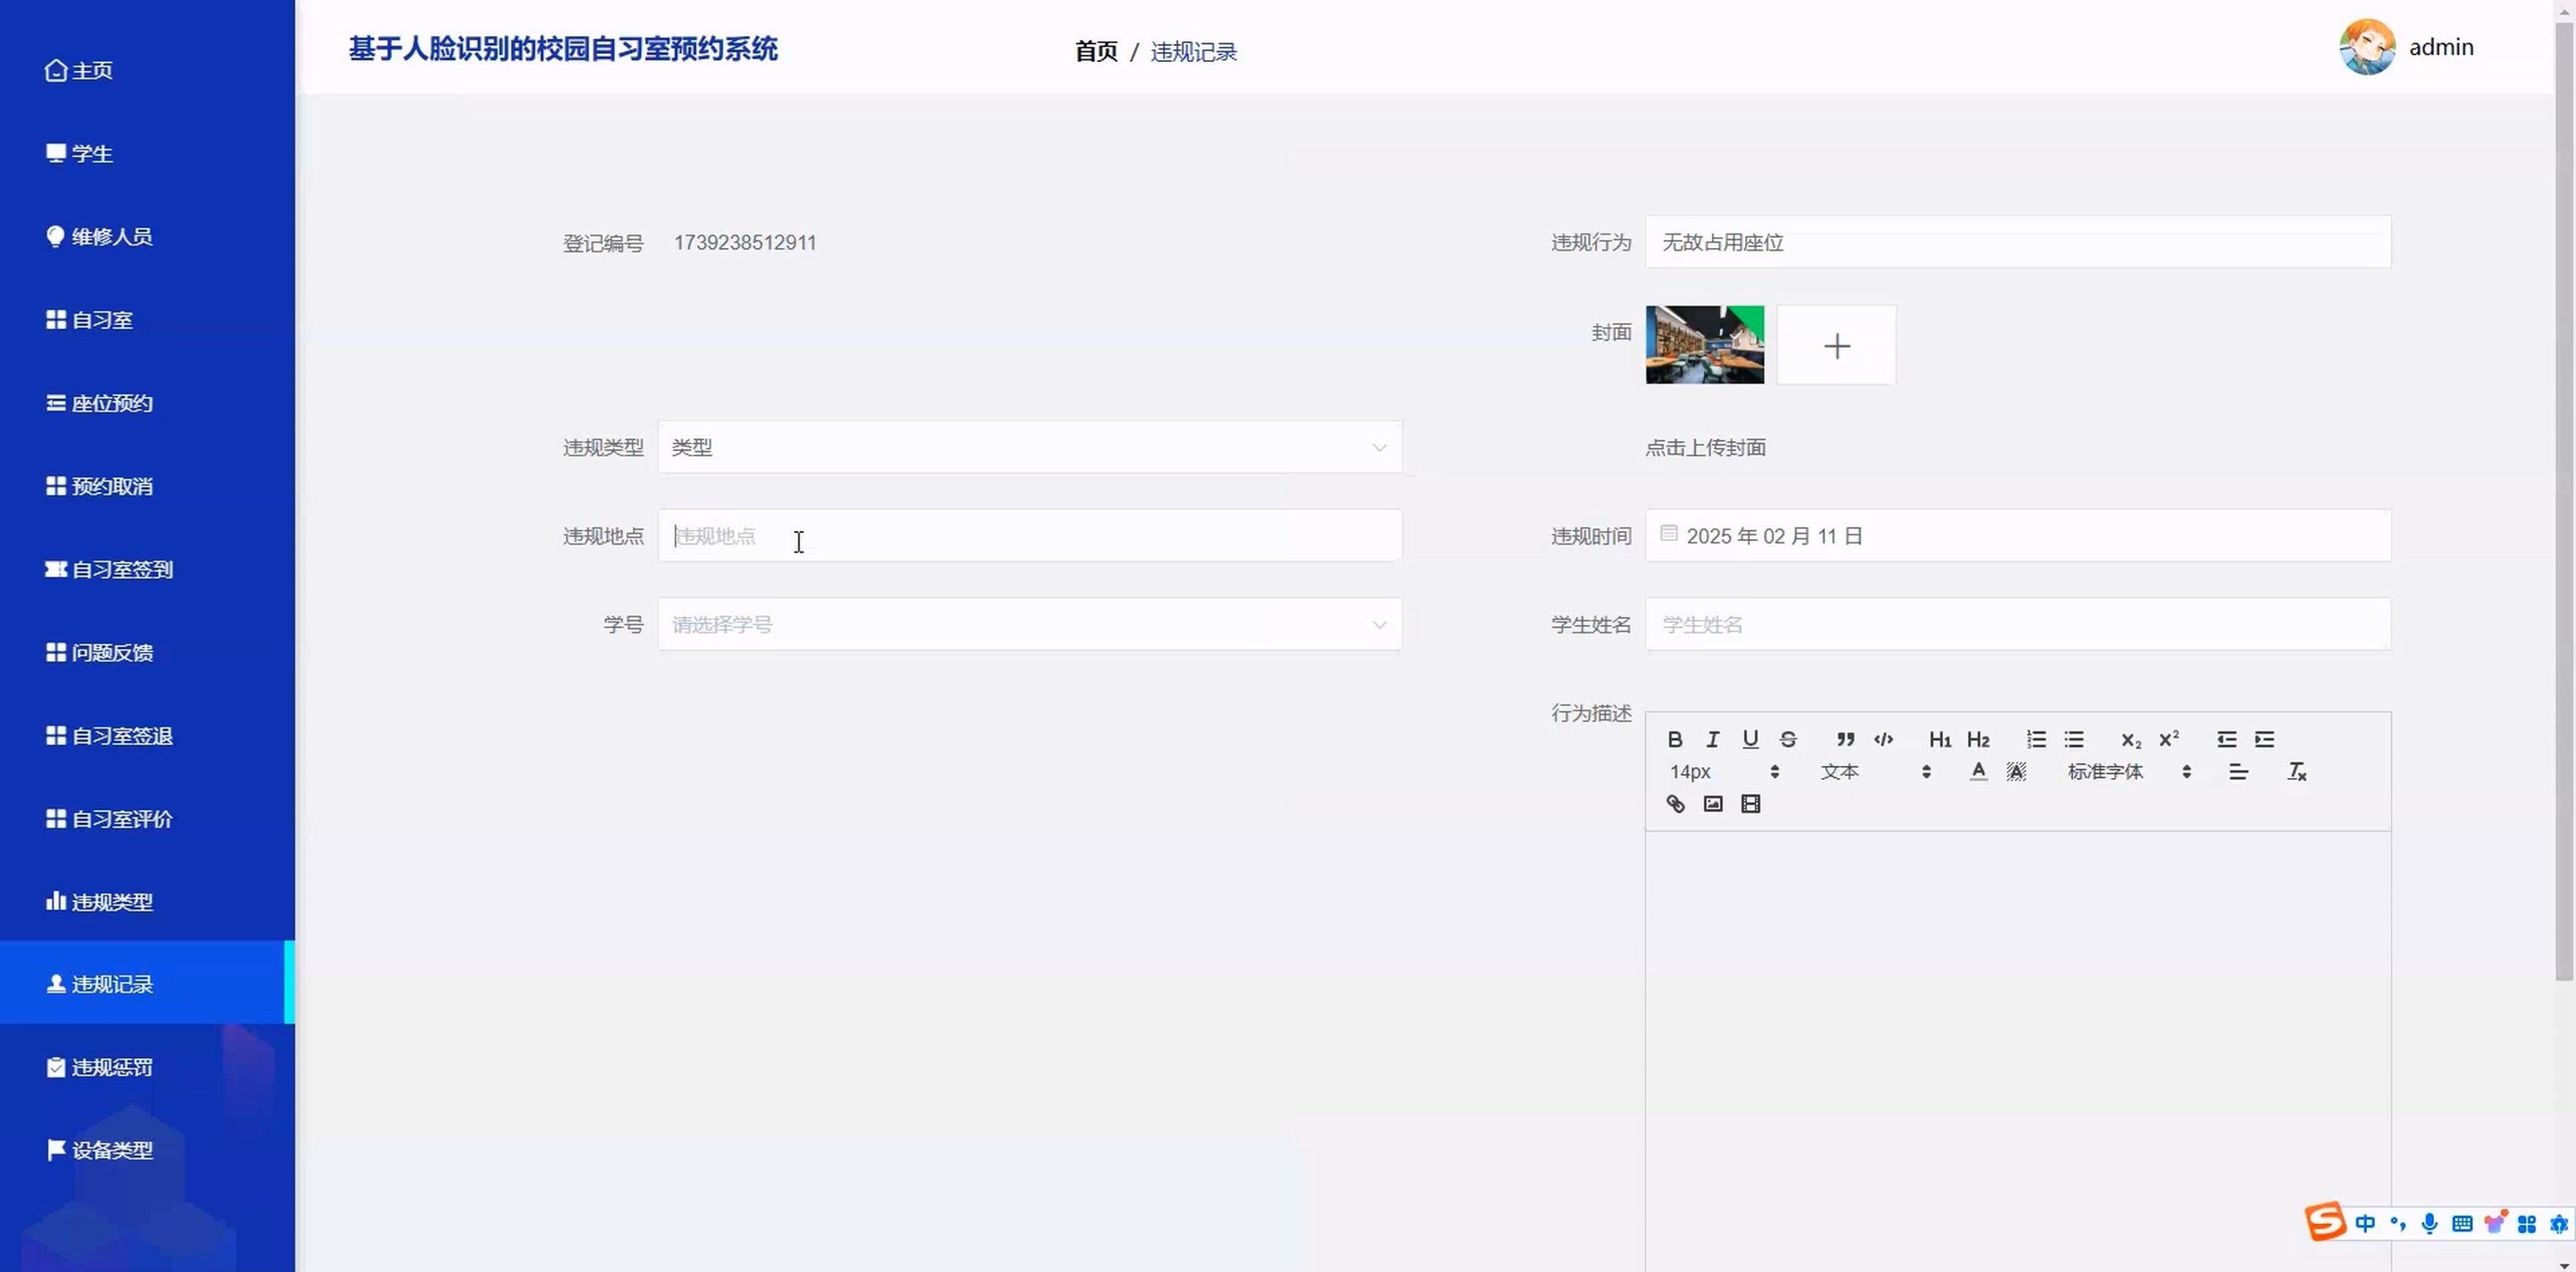The image size is (2576, 1272).
Task: Start an ordered numbered list
Action: click(x=2036, y=739)
